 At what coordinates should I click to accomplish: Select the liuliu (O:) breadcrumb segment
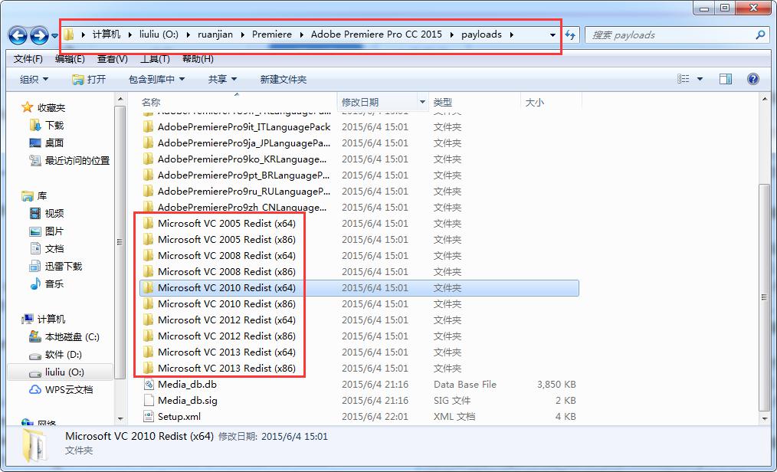[x=159, y=34]
